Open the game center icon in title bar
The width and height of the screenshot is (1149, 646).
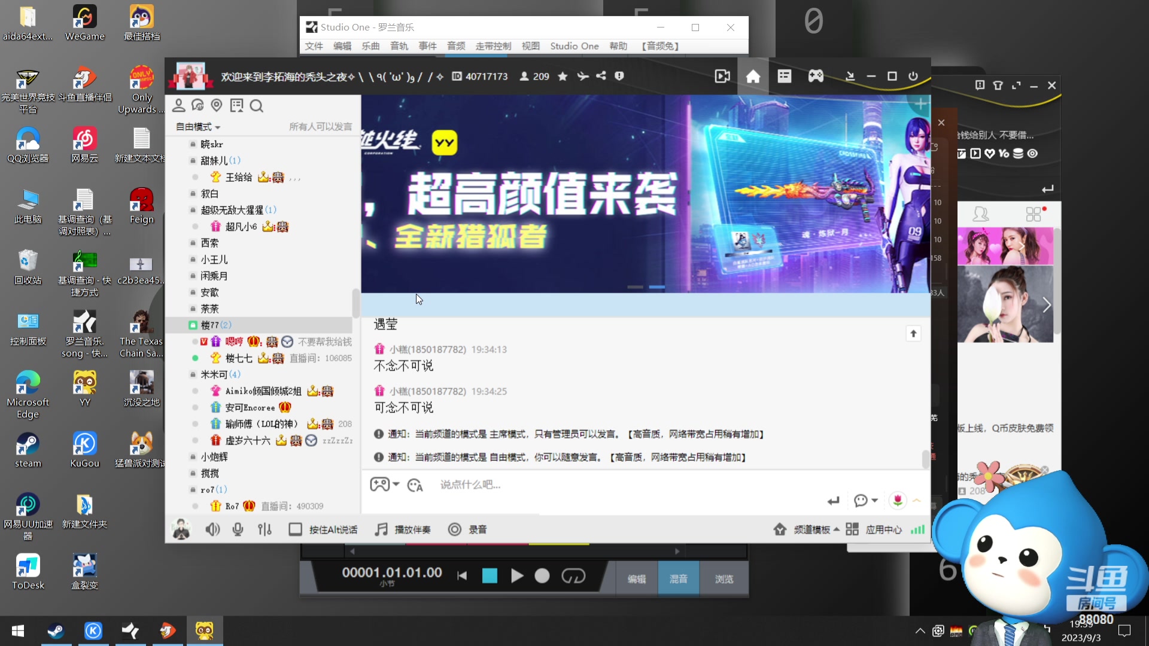click(815, 76)
